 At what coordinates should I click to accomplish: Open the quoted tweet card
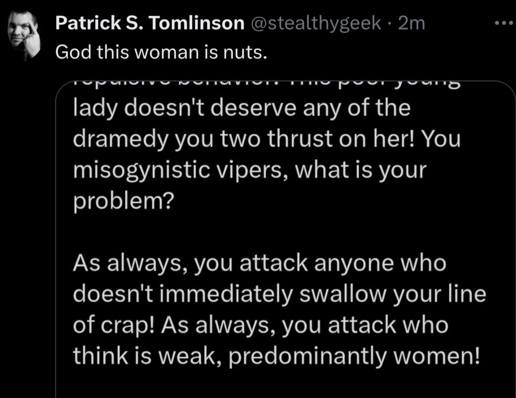(285, 239)
